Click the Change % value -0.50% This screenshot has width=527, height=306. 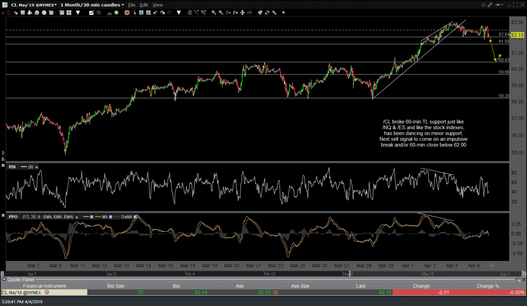[517, 293]
